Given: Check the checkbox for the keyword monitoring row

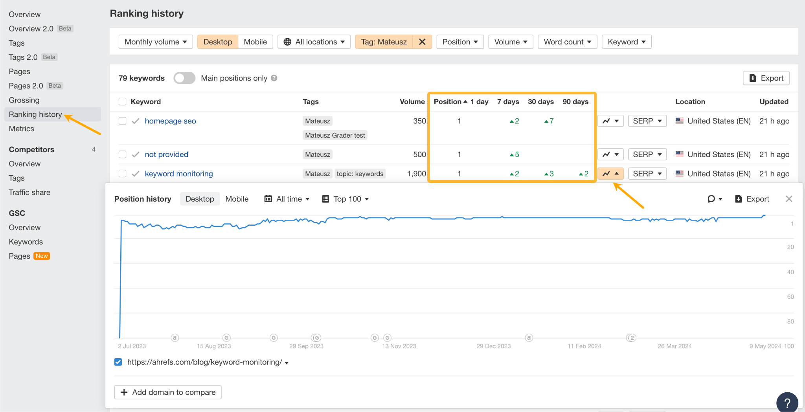Looking at the screenshot, I should 122,173.
